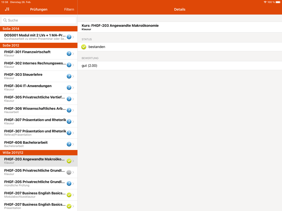Select FHGF-606 Bachelorarbeit entry
Image resolution: width=282 pixels, height=211 pixels.
[39, 144]
